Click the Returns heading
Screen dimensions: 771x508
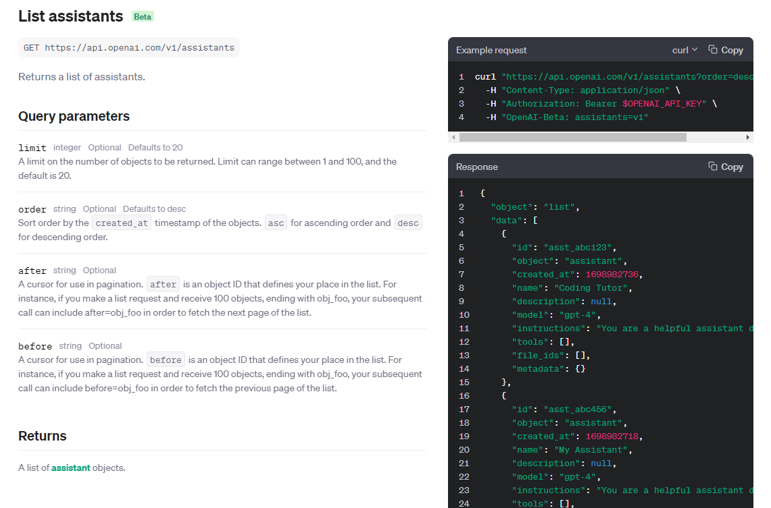43,436
